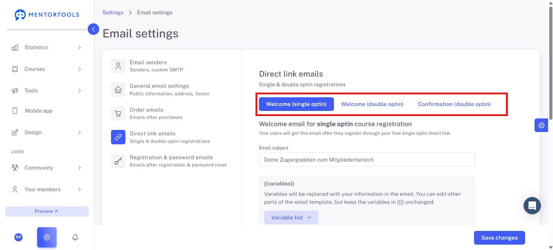The image size is (553, 250).
Task: Expand the Courses sidebar chevron
Action: point(79,69)
